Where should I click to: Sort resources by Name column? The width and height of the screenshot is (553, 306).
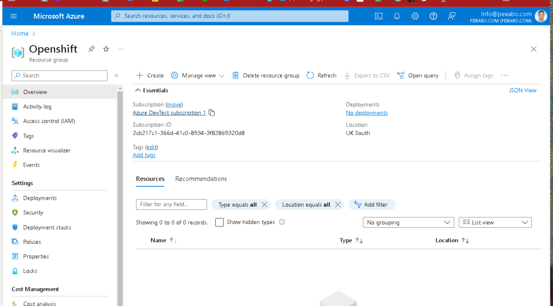pos(163,240)
